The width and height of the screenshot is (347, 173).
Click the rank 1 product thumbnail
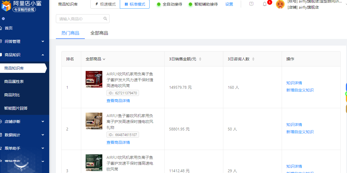click(94, 79)
